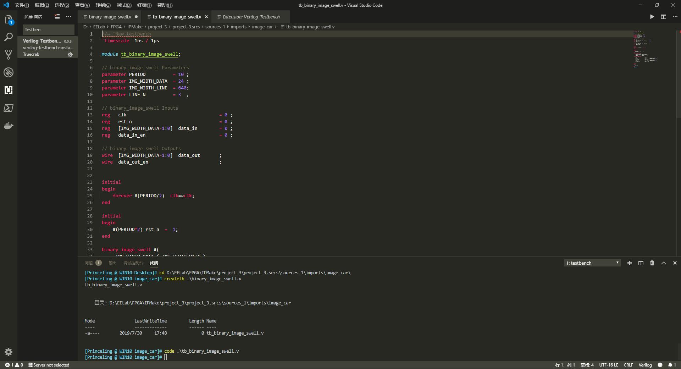Open the Explorer view in activity bar
The width and height of the screenshot is (681, 369).
click(x=9, y=20)
